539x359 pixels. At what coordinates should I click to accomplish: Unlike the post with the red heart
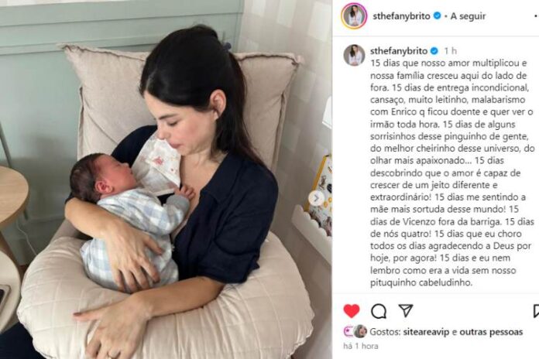click(352, 311)
